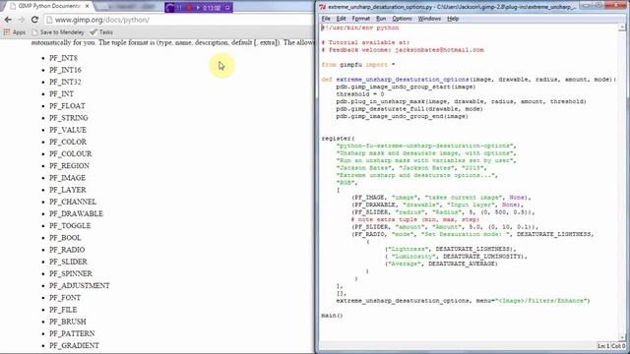Click PF_PATTERN in the list
This screenshot has width=630, height=354.
coord(72,334)
